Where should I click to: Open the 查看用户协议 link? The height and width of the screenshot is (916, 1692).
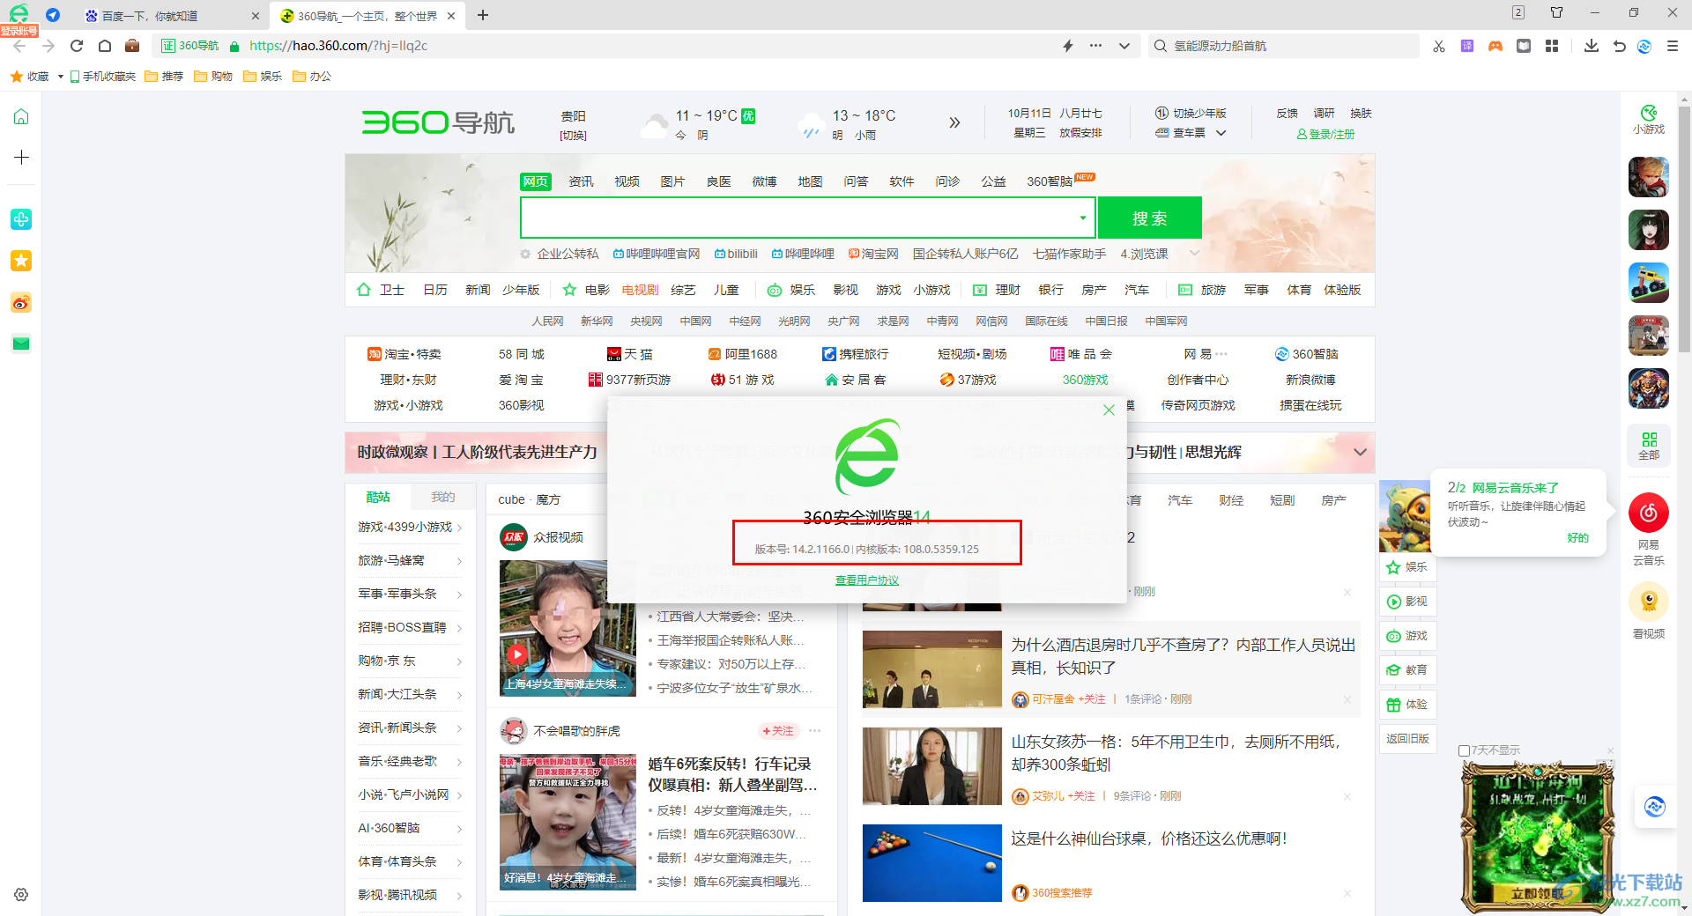coord(866,580)
